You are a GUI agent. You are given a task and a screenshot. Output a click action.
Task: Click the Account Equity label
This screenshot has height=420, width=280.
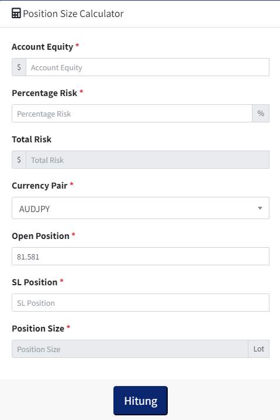point(42,47)
